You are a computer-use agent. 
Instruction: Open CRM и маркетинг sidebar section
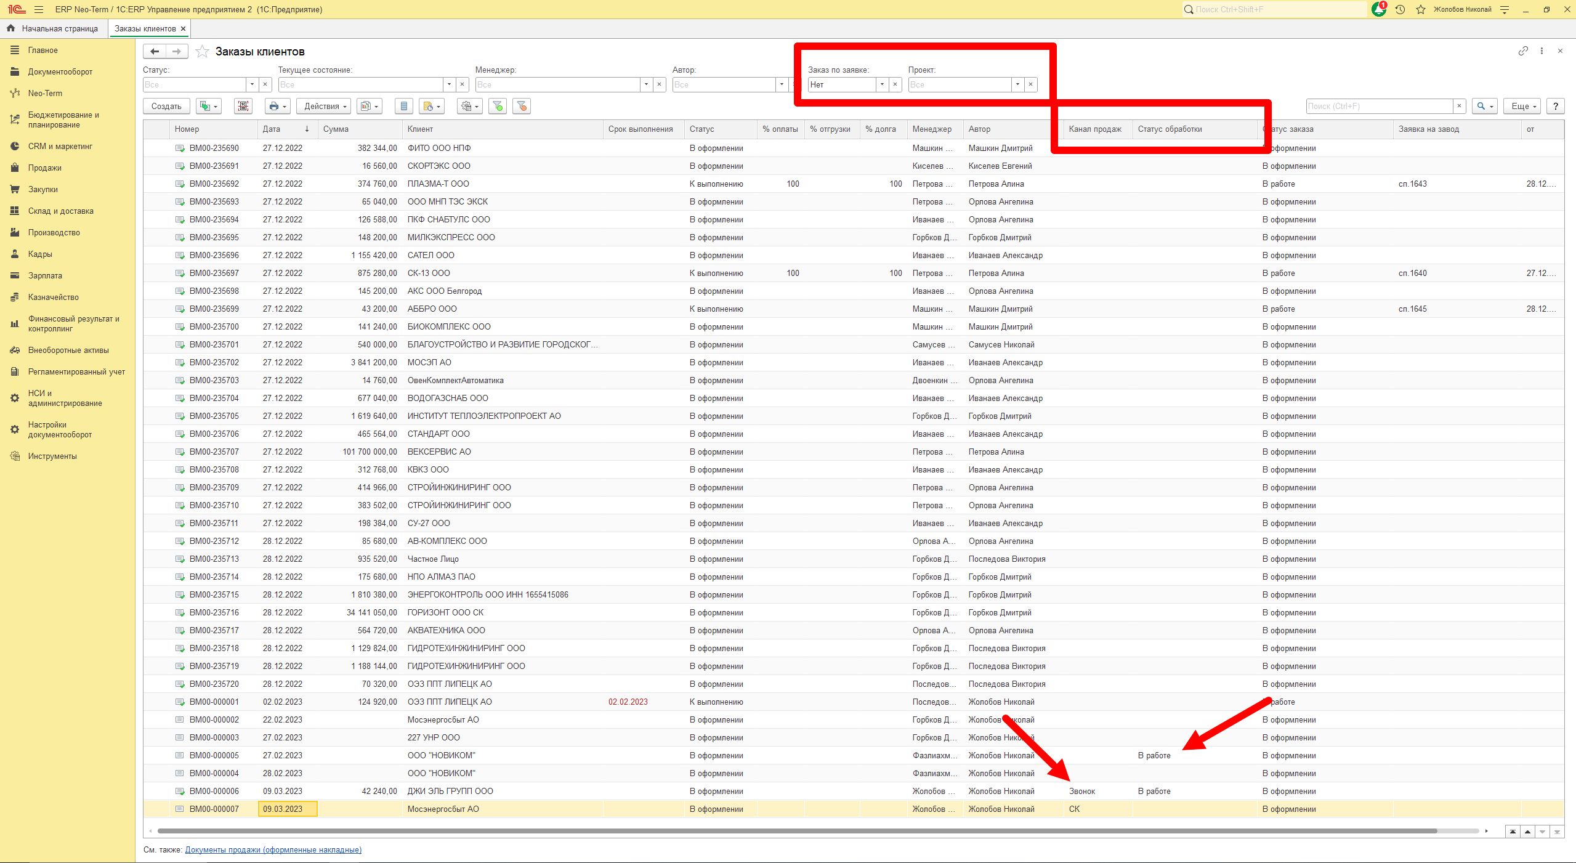tap(60, 146)
